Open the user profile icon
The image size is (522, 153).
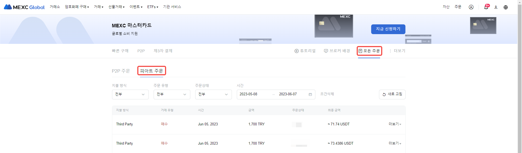pyautogui.click(x=471, y=7)
